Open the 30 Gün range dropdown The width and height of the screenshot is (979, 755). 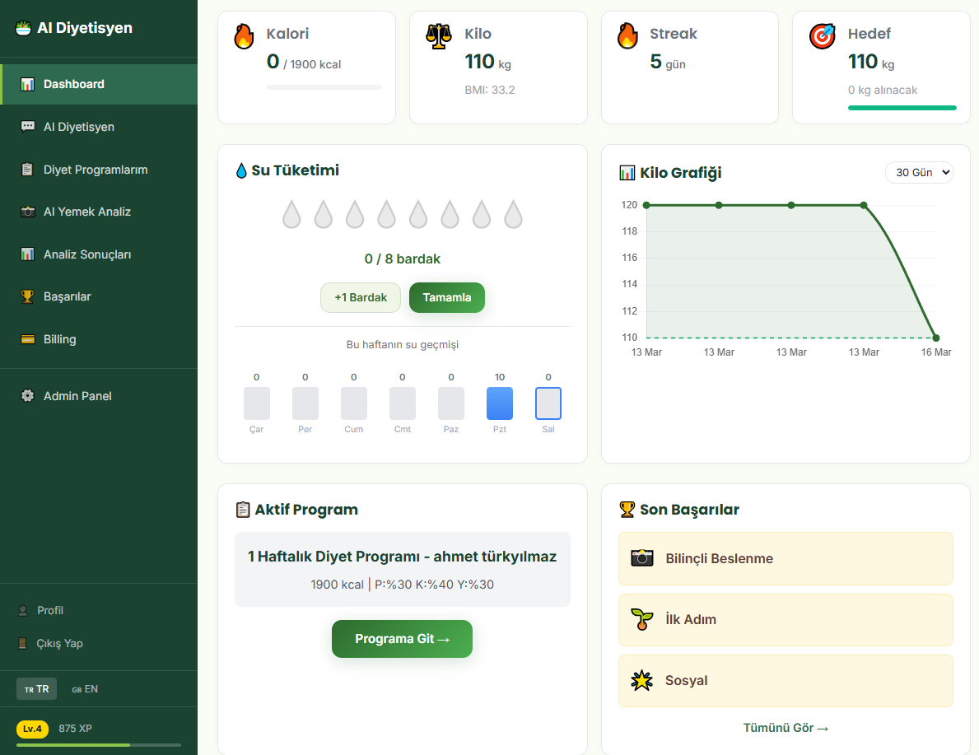919,172
